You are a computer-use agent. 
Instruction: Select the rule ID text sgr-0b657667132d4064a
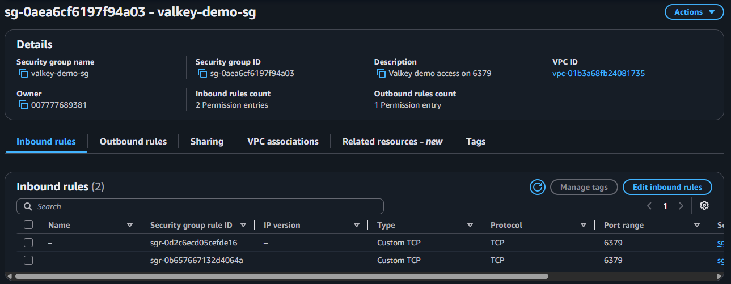pos(196,260)
